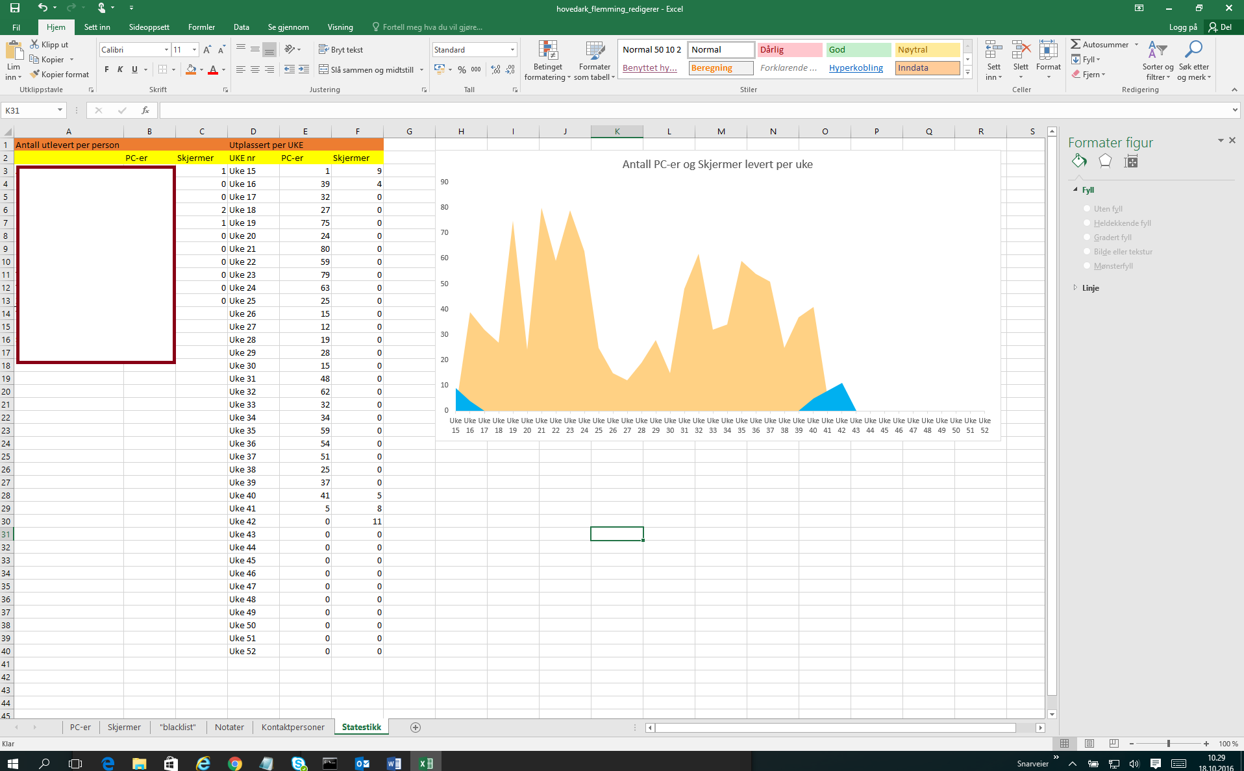Open the PC-er worksheet tab

point(81,728)
